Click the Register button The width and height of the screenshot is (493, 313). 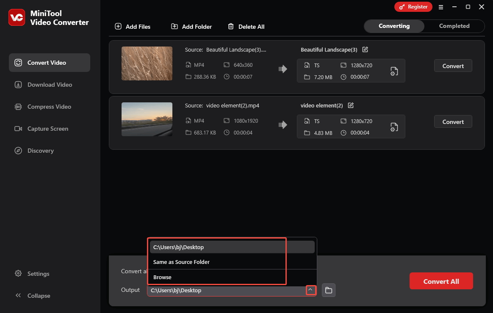point(413,7)
